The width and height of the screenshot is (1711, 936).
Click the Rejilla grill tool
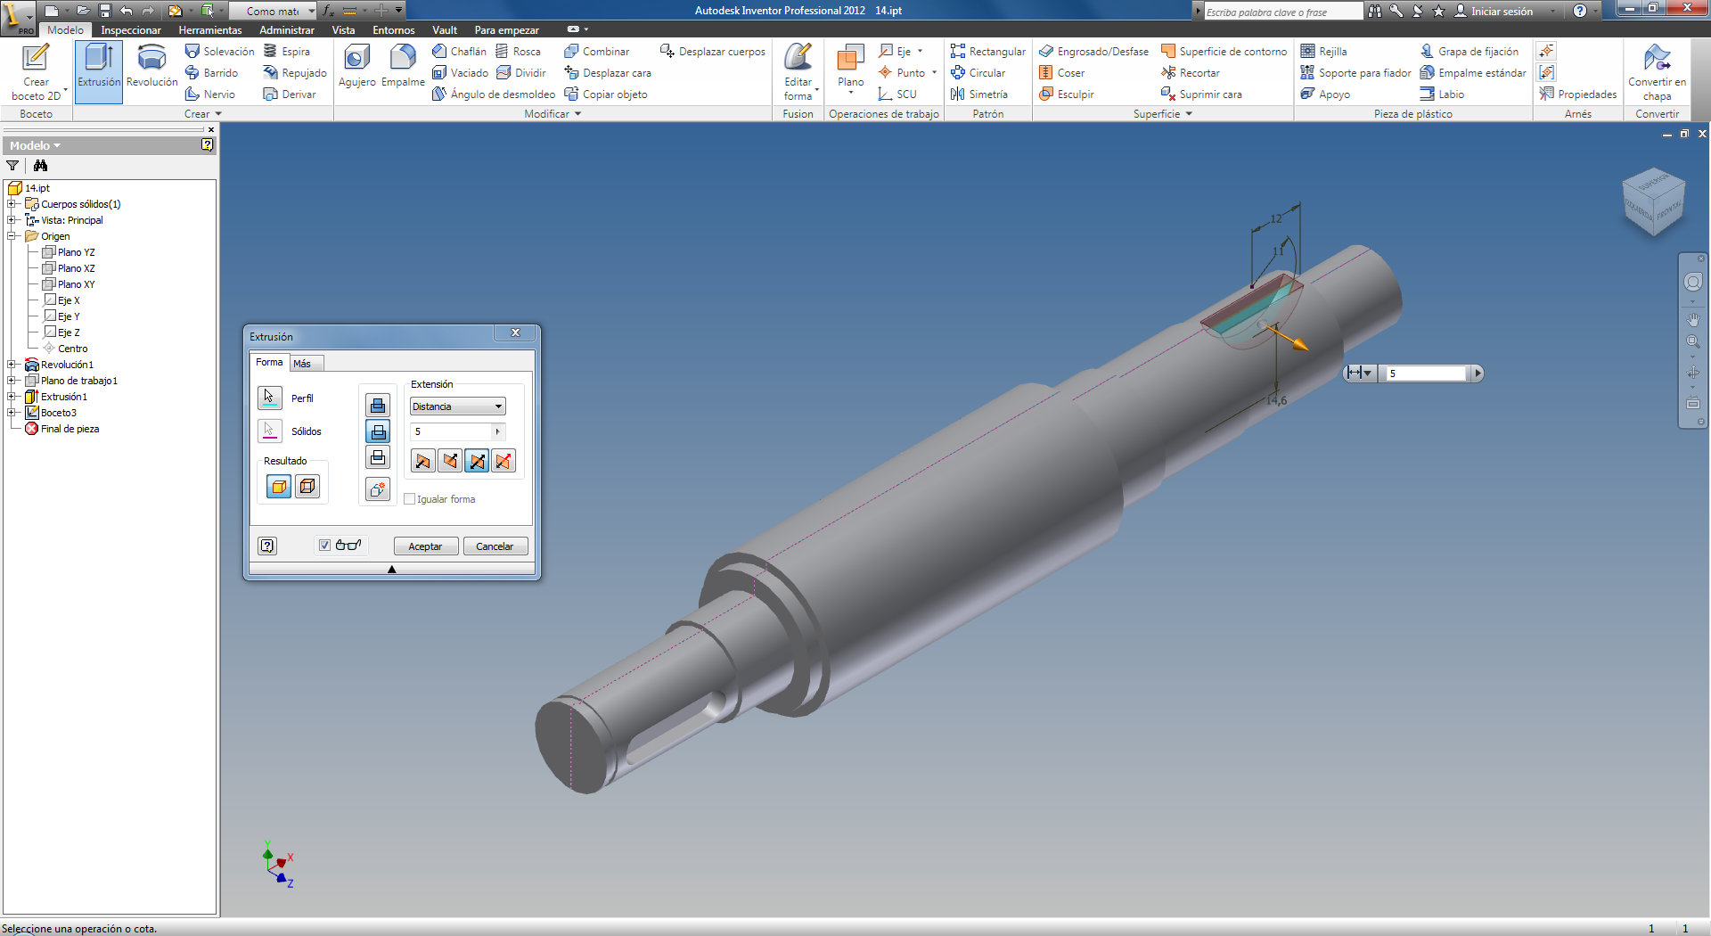pos(1323,52)
